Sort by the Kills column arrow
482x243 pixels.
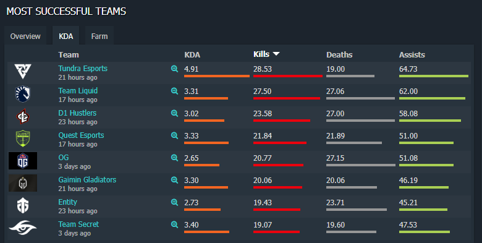[x=276, y=54]
